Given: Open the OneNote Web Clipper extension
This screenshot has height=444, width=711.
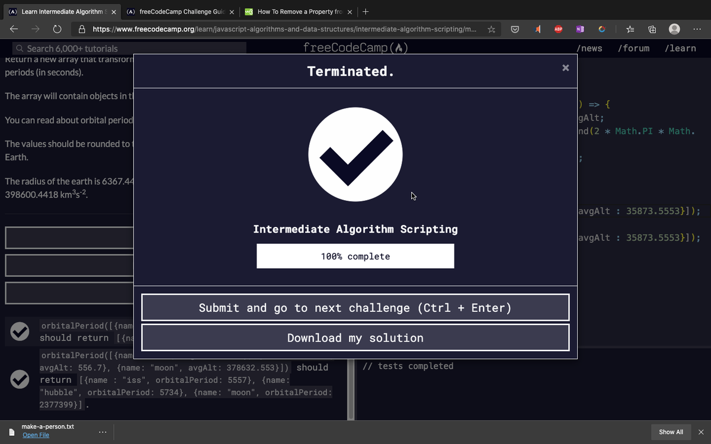Looking at the screenshot, I should [579, 29].
